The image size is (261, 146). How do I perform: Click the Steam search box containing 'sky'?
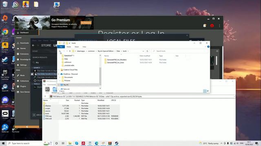coord(44,62)
